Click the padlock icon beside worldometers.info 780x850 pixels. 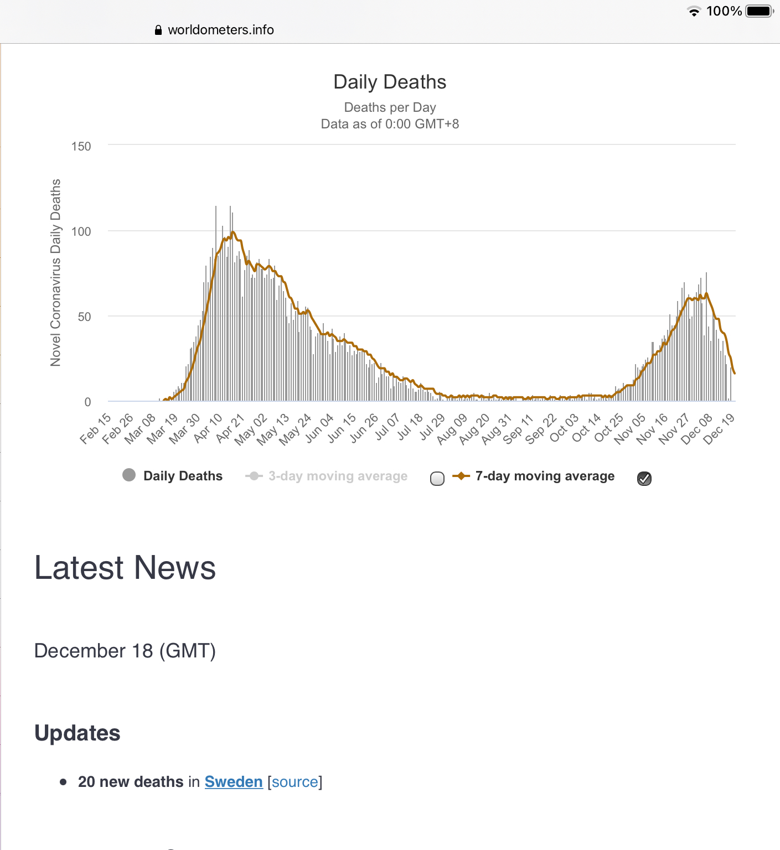(x=158, y=30)
